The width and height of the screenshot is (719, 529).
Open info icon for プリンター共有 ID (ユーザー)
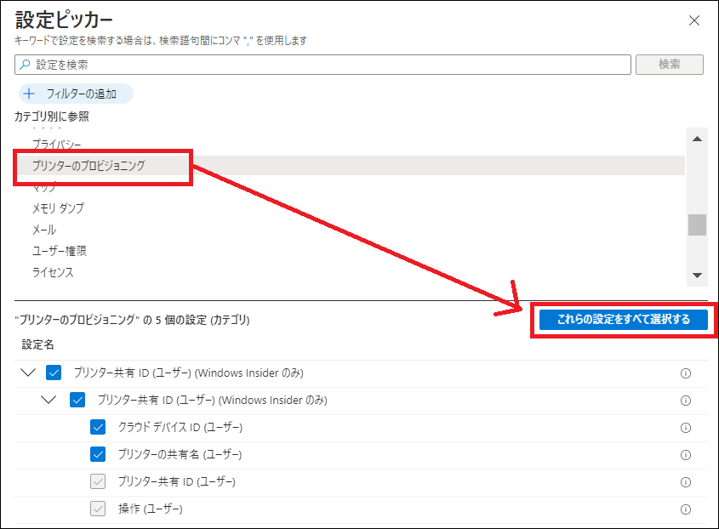click(x=686, y=481)
